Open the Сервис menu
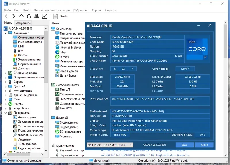The height and width of the screenshot is (165, 230). pyautogui.click(x=97, y=10)
